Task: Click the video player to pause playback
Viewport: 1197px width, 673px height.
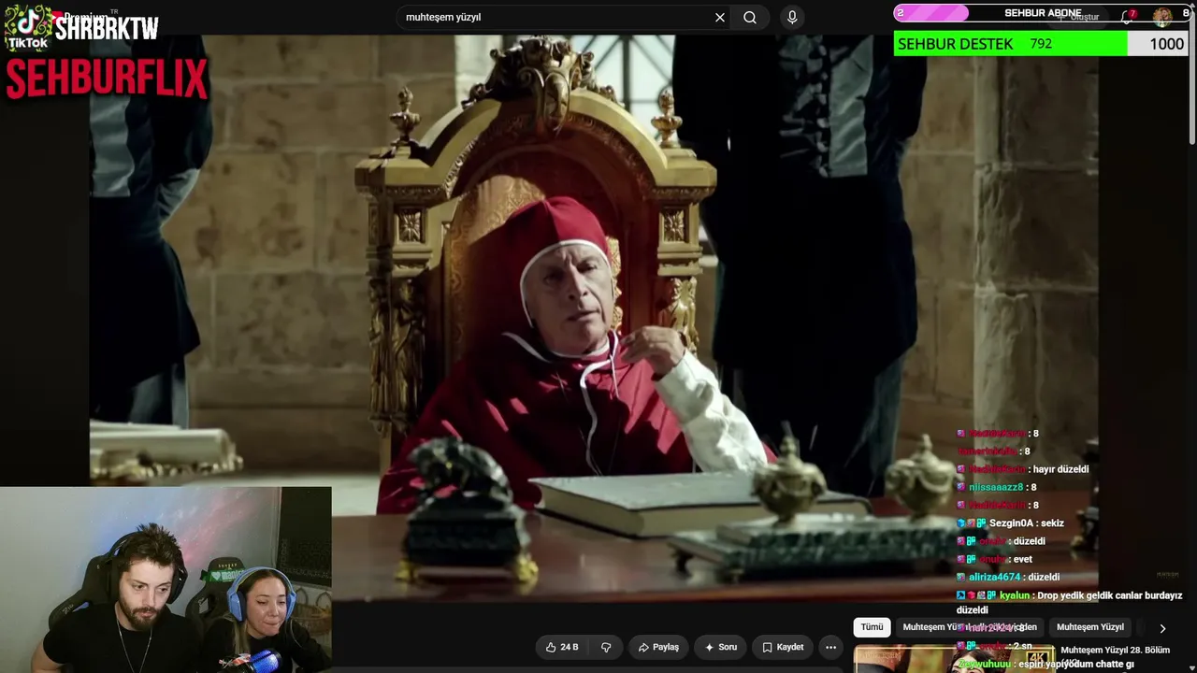Action: tap(594, 318)
